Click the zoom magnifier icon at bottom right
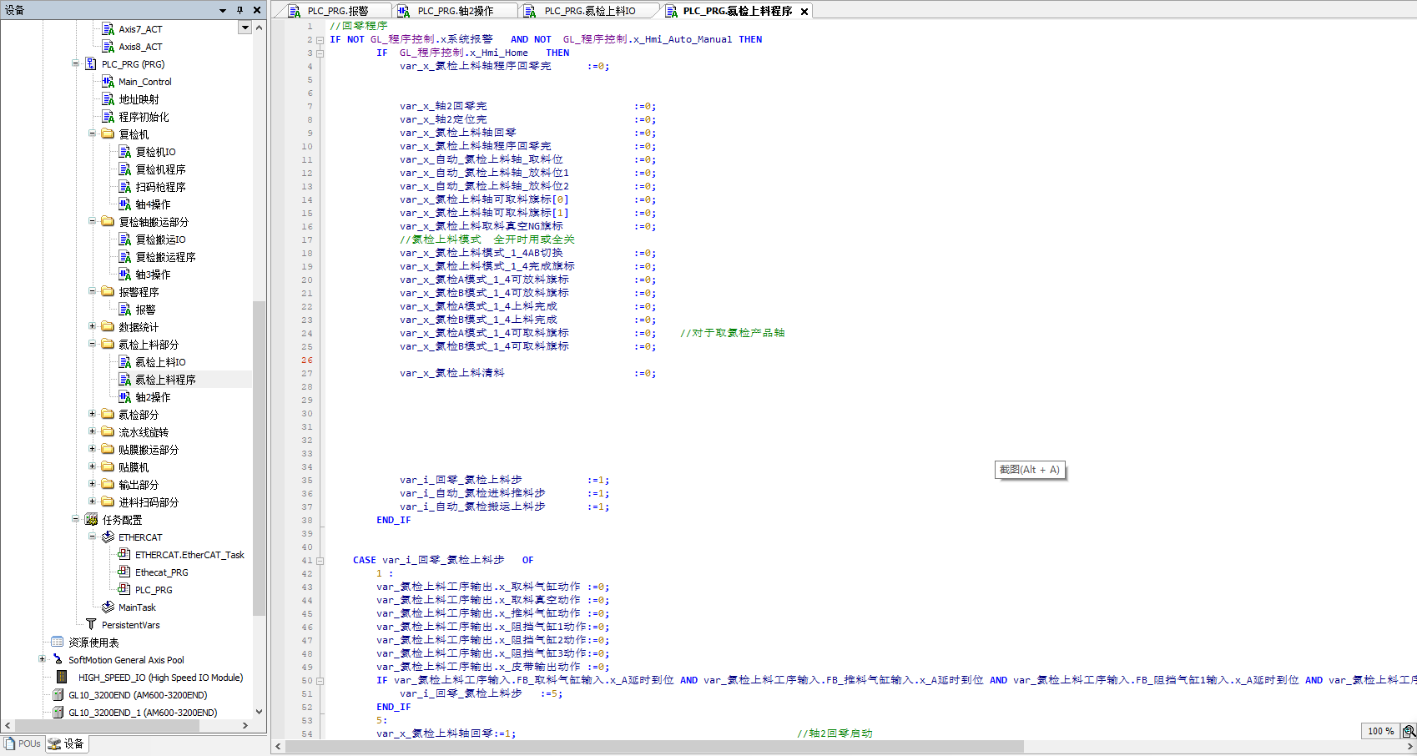 (1409, 731)
